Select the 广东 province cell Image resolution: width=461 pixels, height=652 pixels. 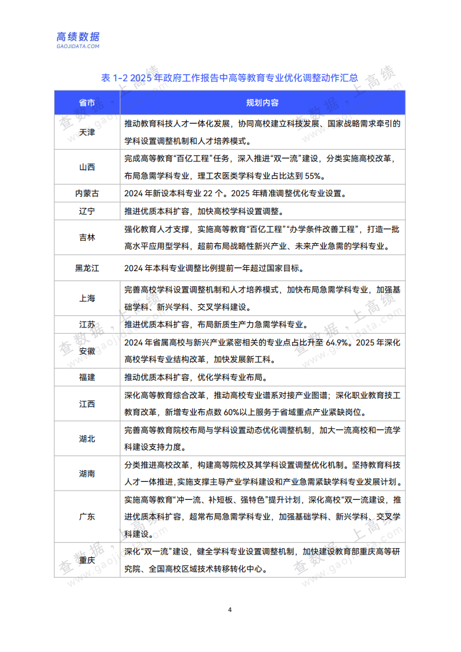pyautogui.click(x=87, y=517)
